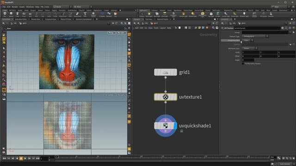Click the timeline current frame marker
296x166 pixels.
56,157
